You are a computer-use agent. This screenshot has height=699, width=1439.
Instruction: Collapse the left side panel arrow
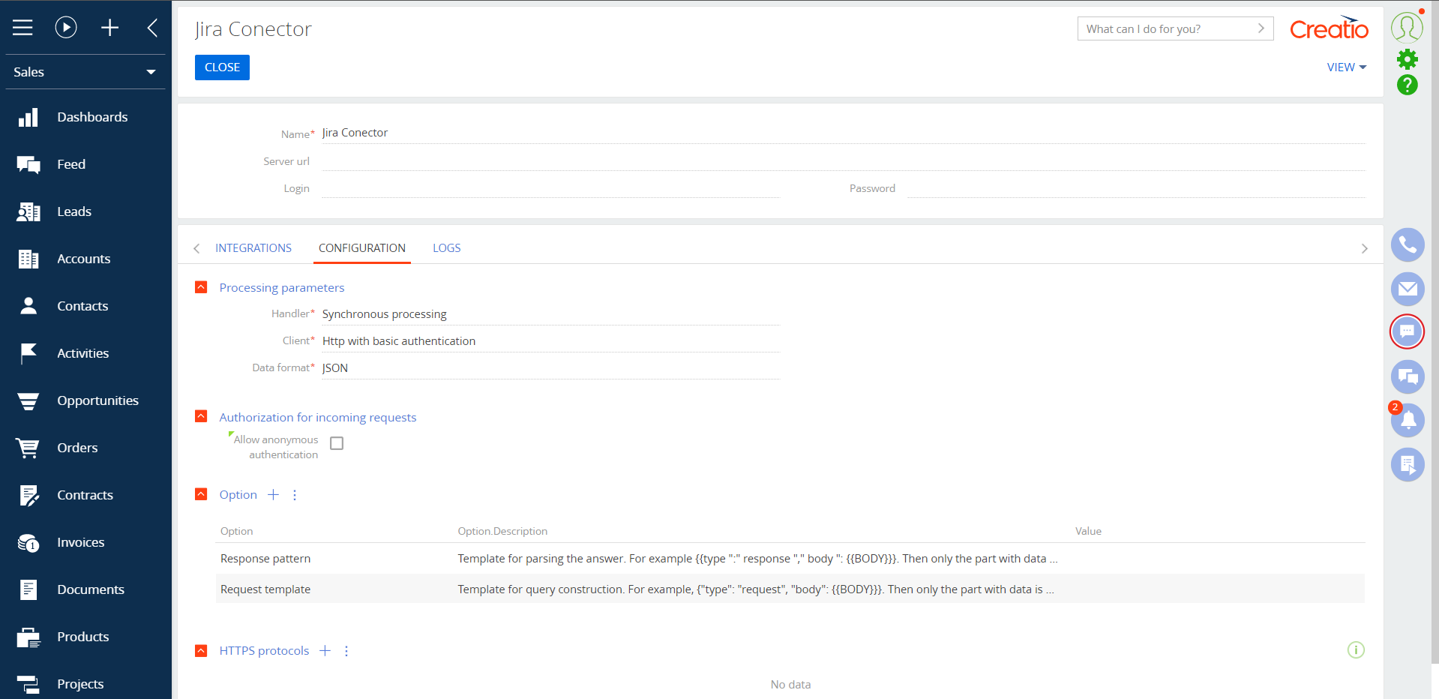coord(152,28)
